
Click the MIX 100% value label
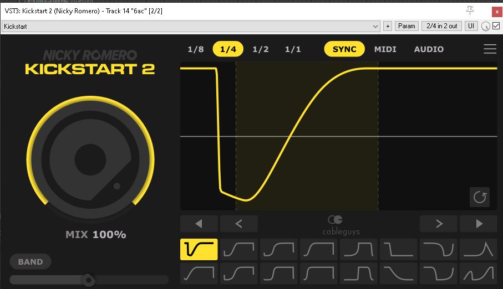[x=95, y=235]
